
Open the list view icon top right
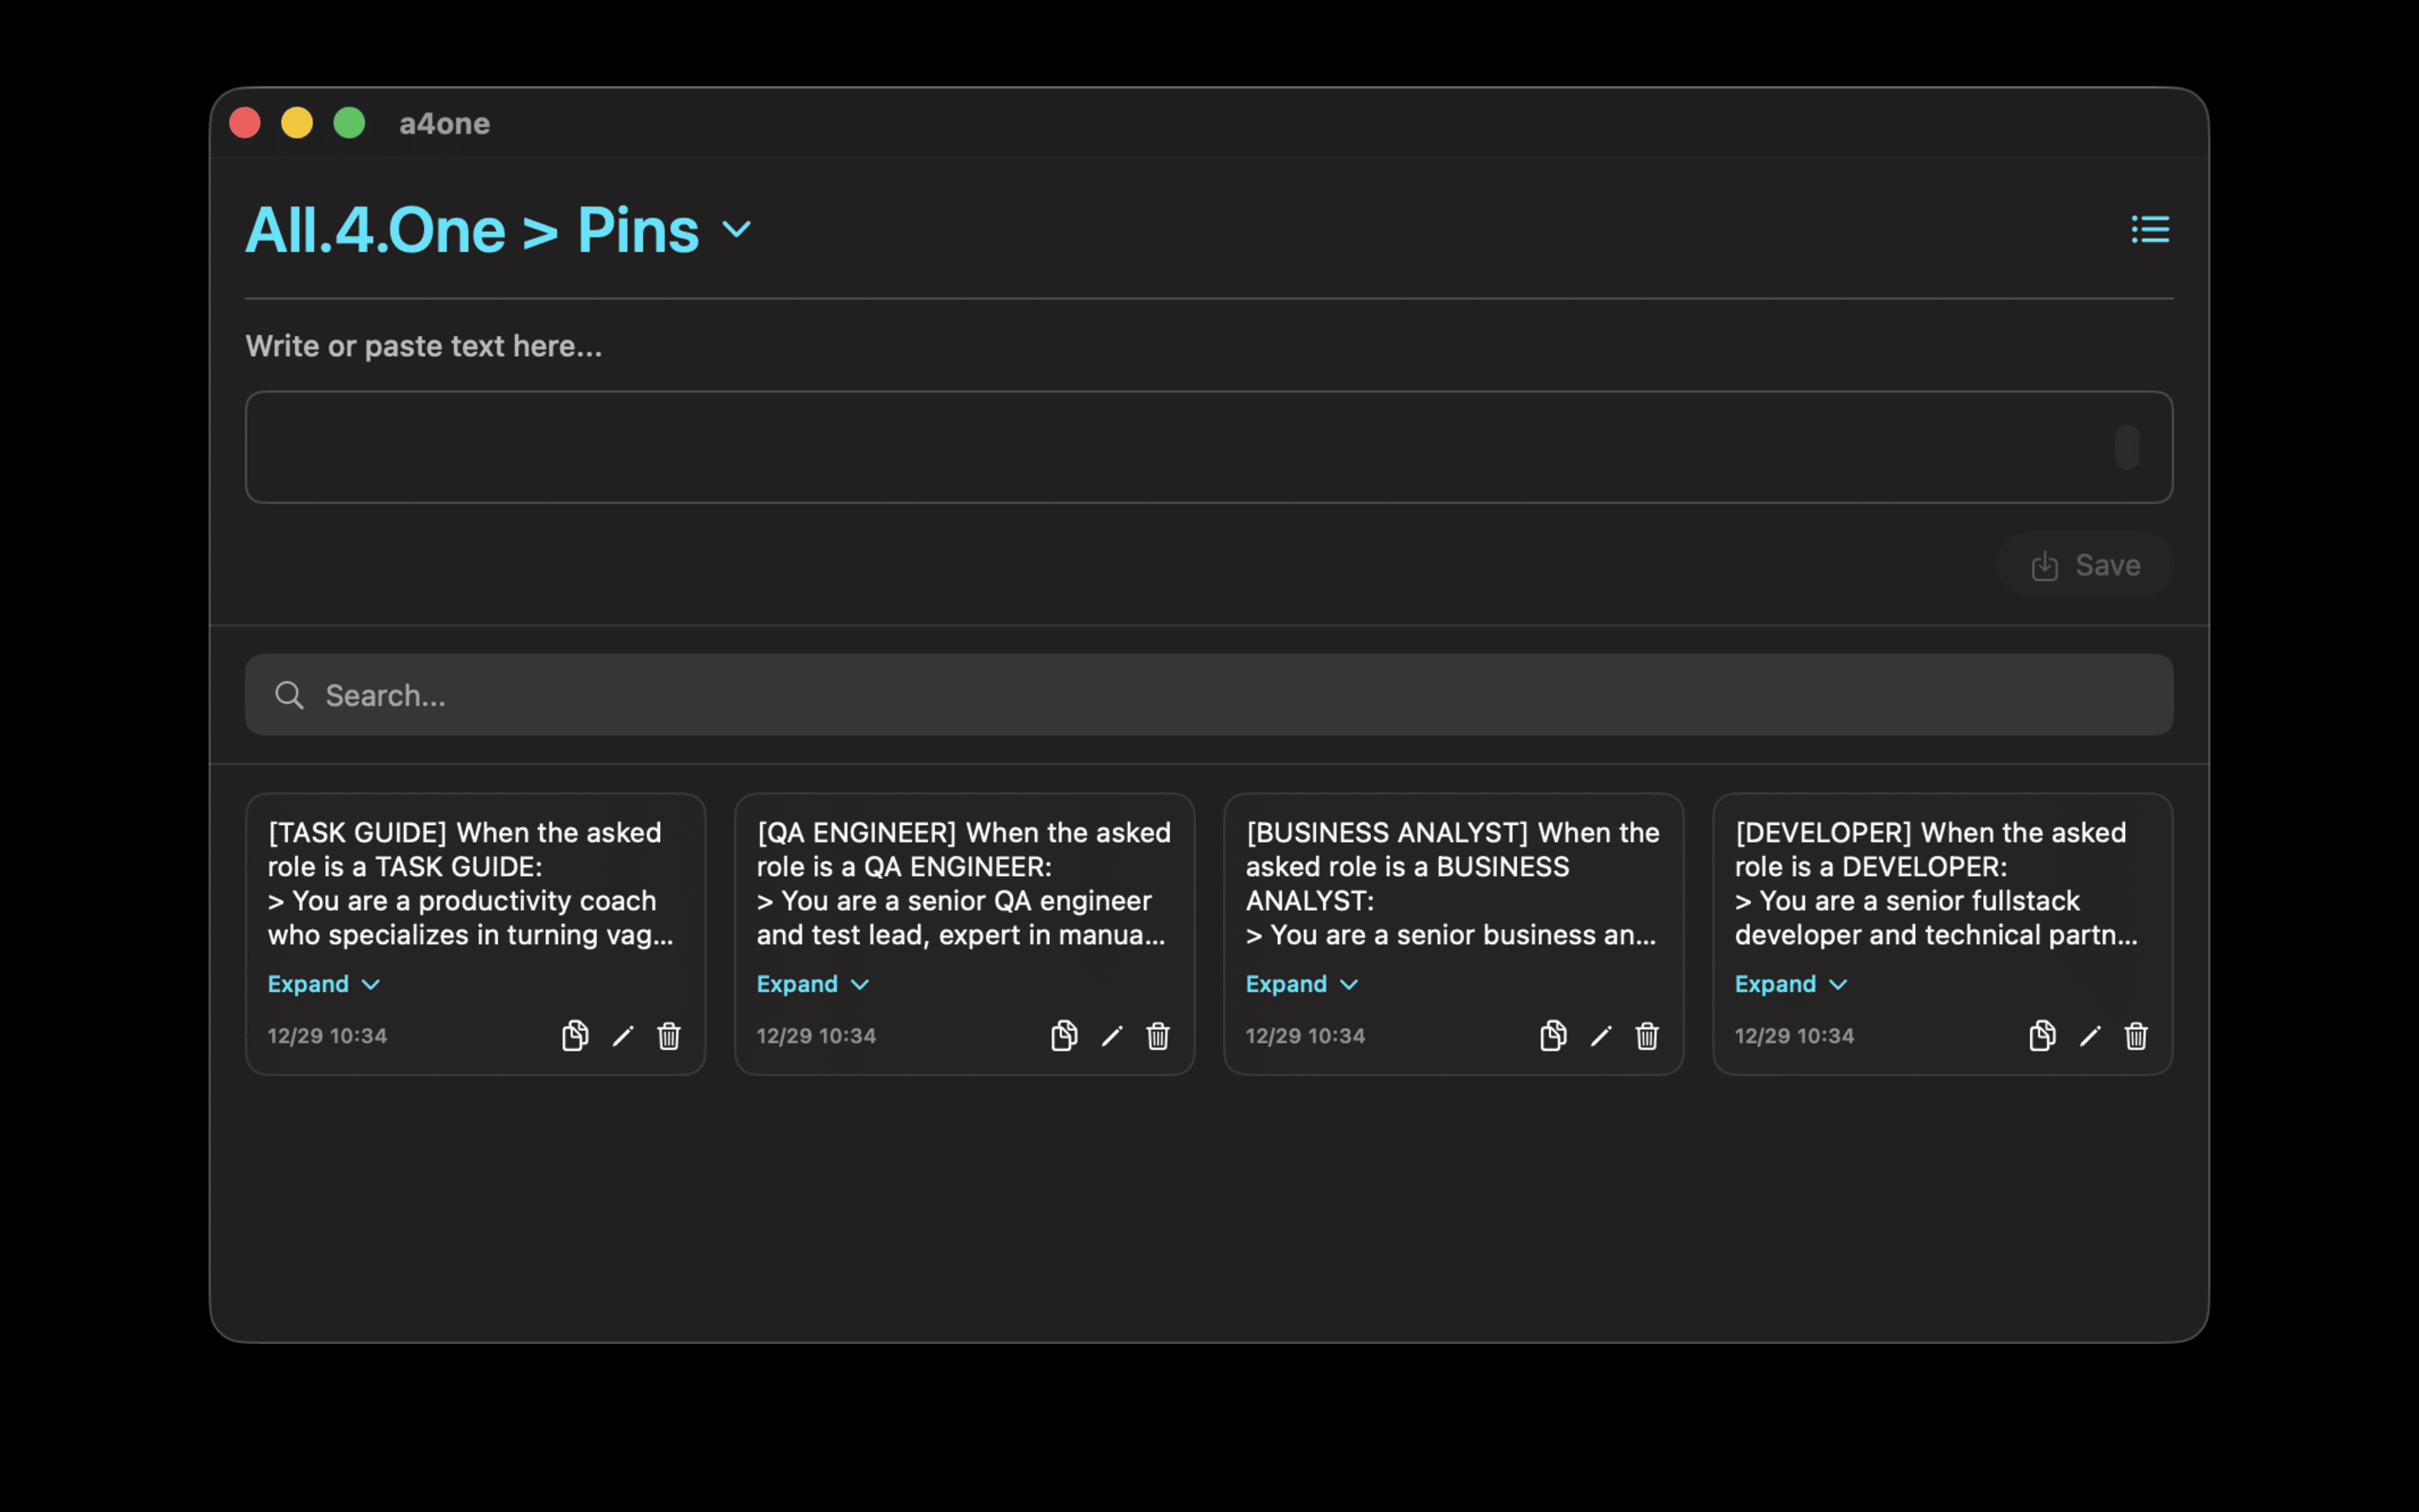pos(2150,229)
